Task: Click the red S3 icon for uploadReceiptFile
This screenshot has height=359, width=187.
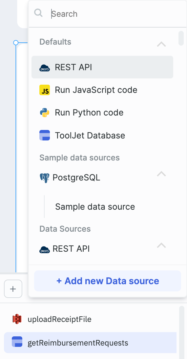Action: click(17, 319)
